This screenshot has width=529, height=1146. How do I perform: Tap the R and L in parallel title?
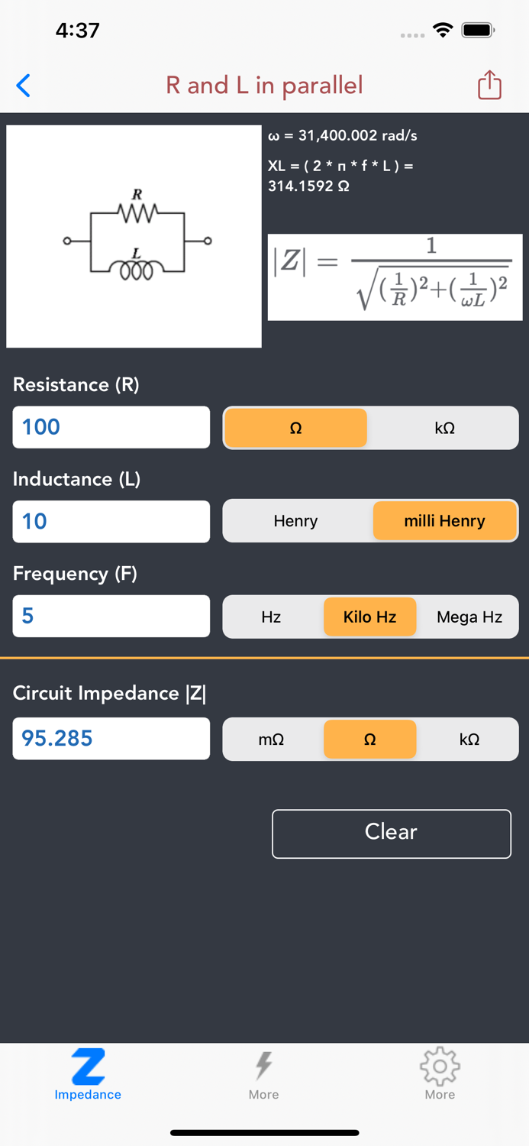coord(264,85)
